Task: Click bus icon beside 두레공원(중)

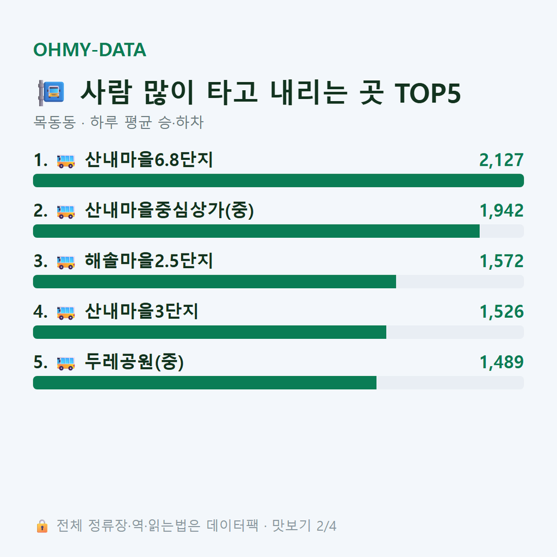Action: pos(66,363)
